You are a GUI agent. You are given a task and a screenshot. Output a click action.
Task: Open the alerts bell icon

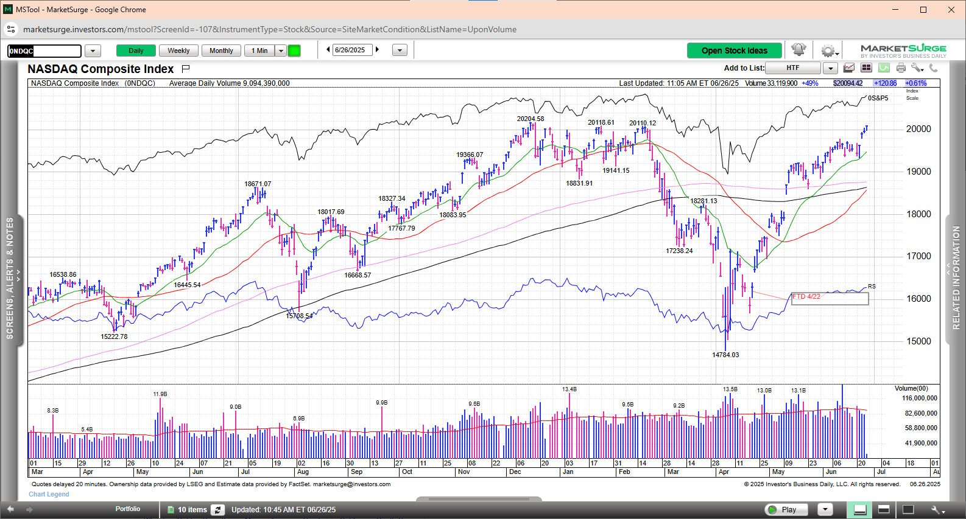tap(799, 50)
